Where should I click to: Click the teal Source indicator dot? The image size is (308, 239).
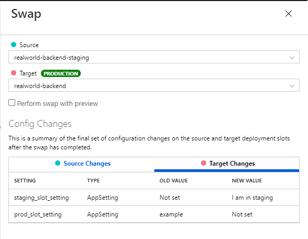14,45
